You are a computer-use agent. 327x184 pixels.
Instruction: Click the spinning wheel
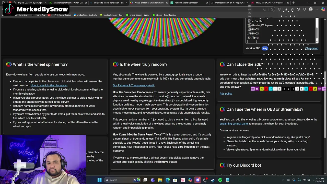162,32
